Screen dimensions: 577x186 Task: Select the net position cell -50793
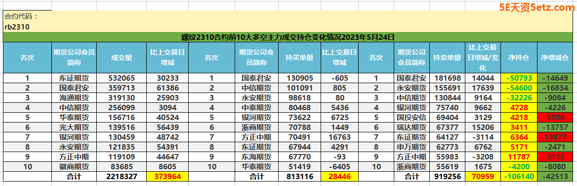[x=519, y=78]
